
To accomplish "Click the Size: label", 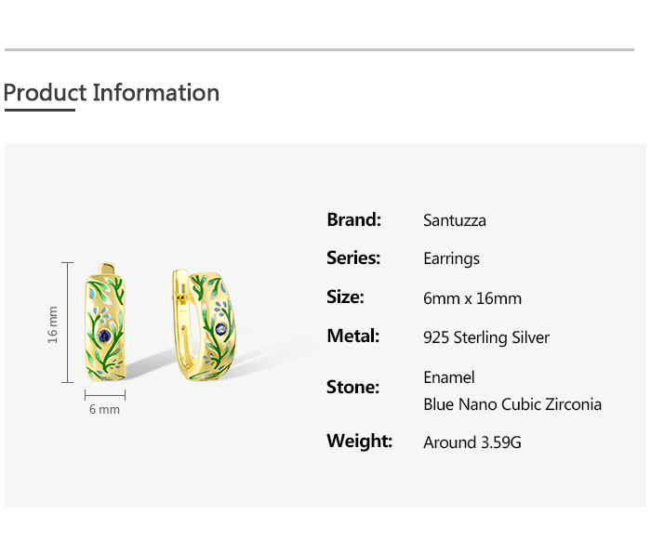I will (x=345, y=297).
